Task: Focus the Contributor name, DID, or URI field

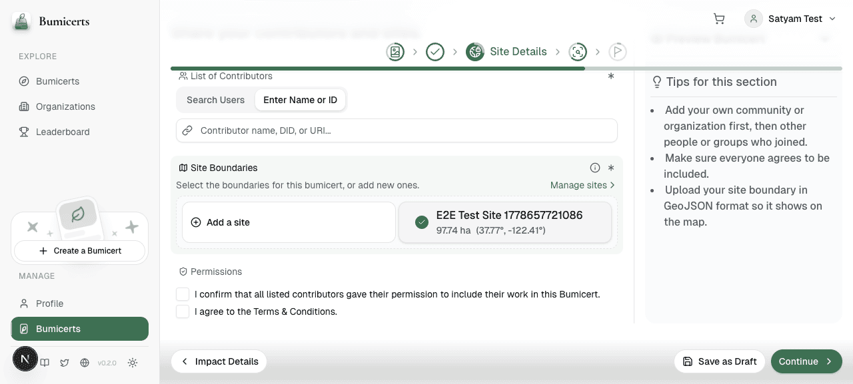Action: point(397,130)
